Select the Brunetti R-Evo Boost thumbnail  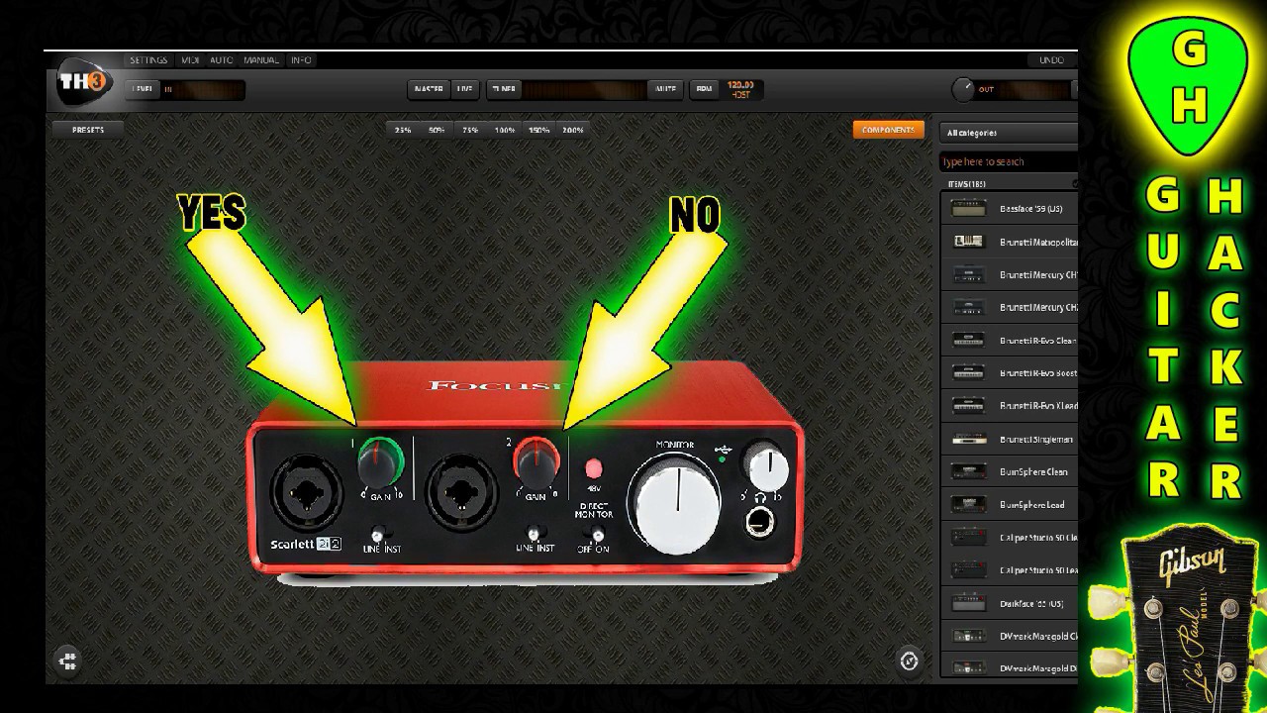coord(969,373)
